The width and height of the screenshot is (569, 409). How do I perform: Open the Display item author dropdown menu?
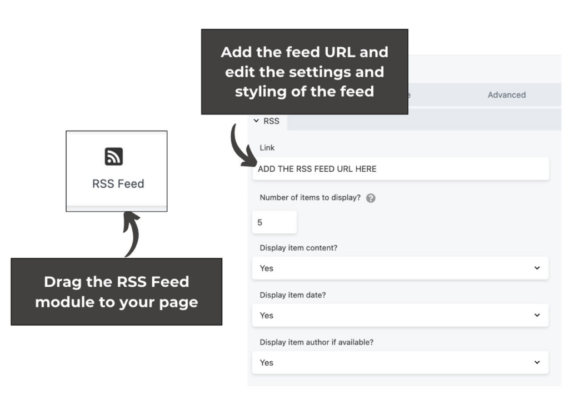(x=400, y=362)
